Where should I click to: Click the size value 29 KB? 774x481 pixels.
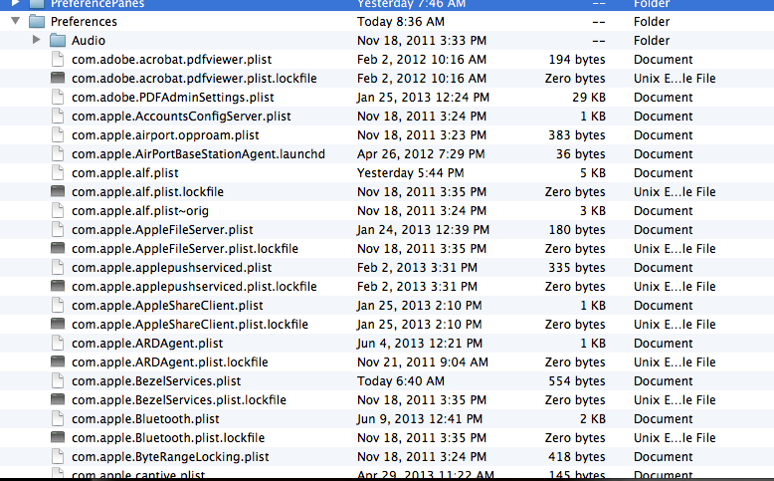[x=589, y=98]
